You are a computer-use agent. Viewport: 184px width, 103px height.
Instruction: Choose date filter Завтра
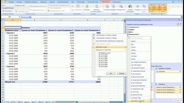[133, 53]
